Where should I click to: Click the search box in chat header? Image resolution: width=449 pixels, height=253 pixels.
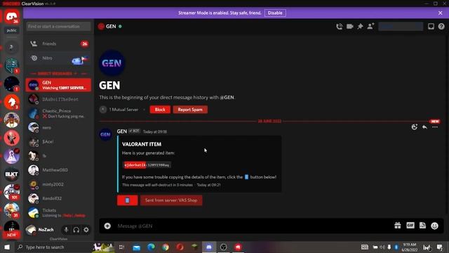(x=401, y=27)
